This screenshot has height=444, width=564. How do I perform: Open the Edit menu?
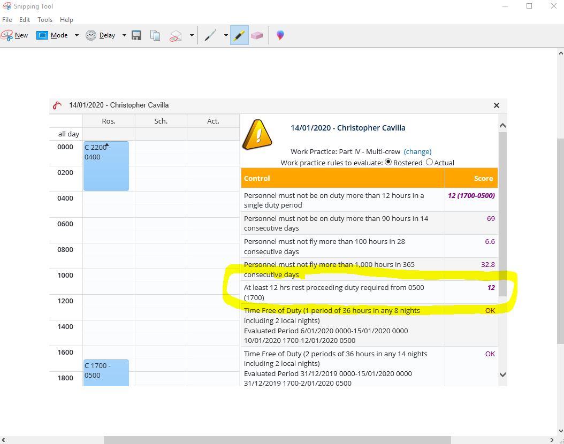point(25,20)
